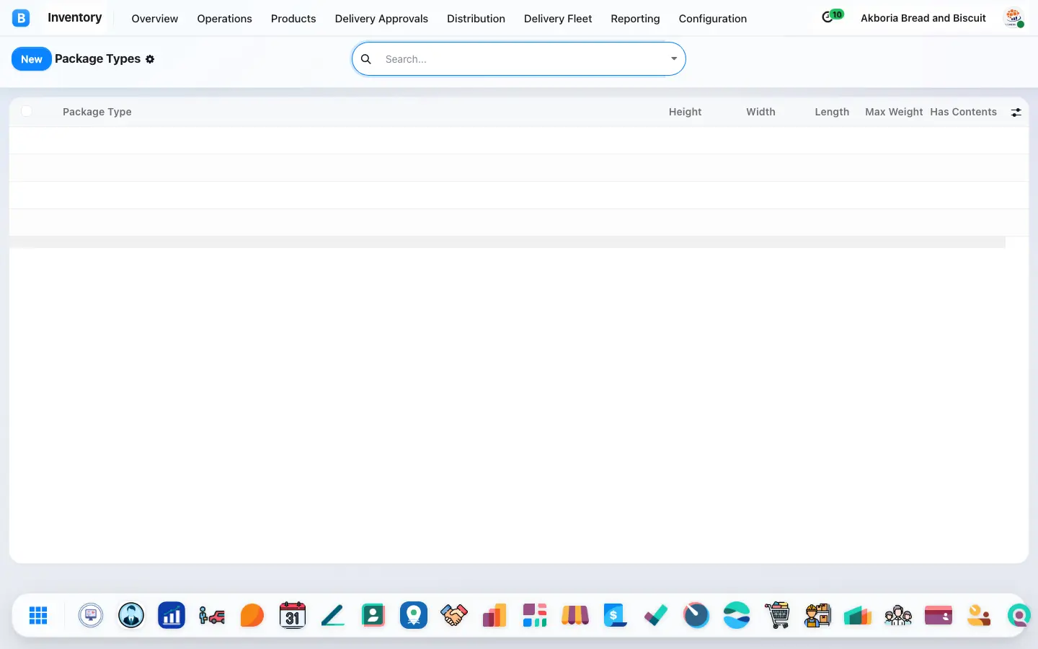
Task: Open the person with red car app
Action: (212, 615)
